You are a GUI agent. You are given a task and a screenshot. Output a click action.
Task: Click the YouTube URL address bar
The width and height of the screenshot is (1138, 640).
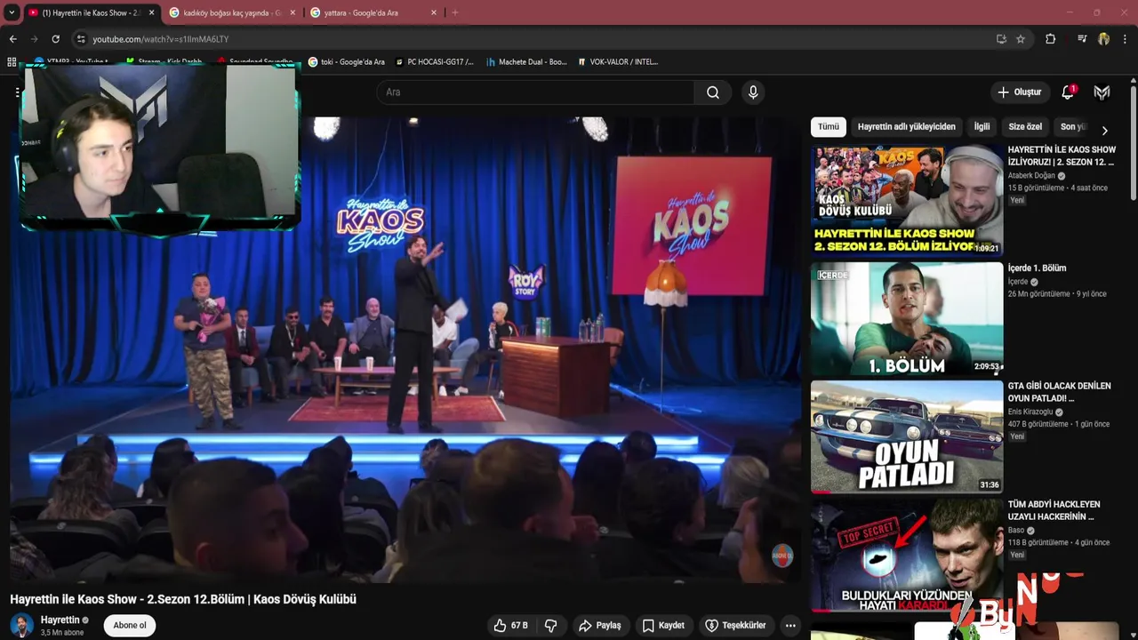533,39
